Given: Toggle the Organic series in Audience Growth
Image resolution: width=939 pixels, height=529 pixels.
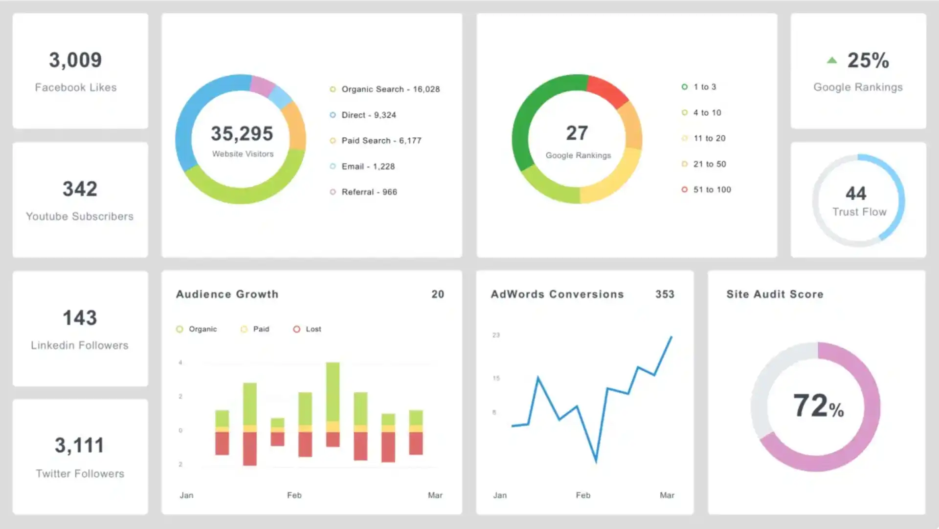Looking at the screenshot, I should 180,329.
